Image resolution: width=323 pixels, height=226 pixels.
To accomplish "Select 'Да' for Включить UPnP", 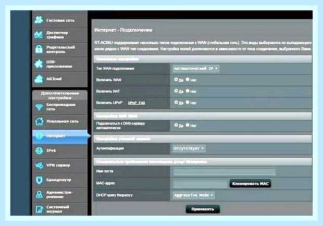I will (x=176, y=102).
